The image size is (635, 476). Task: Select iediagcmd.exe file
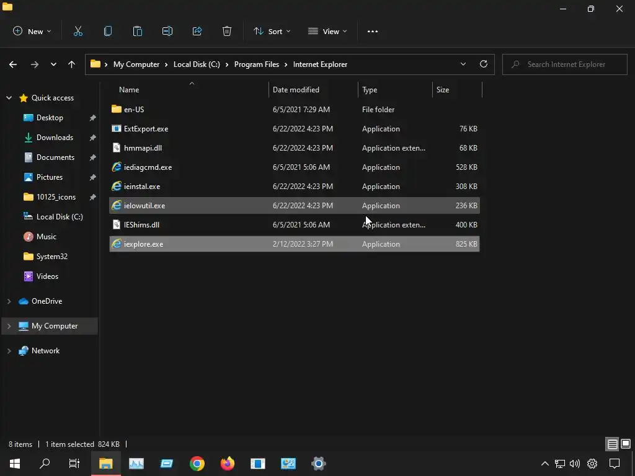295,167
